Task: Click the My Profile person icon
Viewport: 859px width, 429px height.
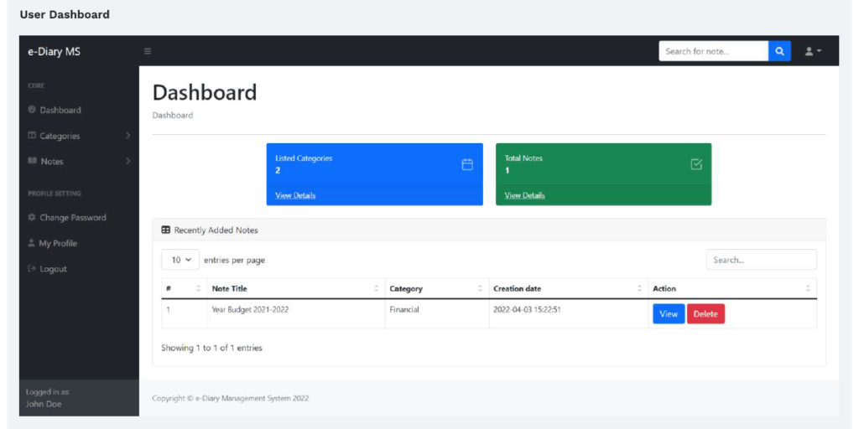Action: 32,244
